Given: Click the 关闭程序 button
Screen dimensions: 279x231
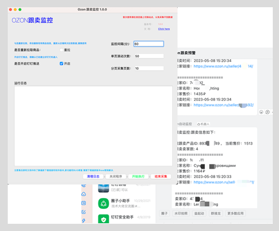Looking at the screenshot, I should pyautogui.click(x=115, y=176).
